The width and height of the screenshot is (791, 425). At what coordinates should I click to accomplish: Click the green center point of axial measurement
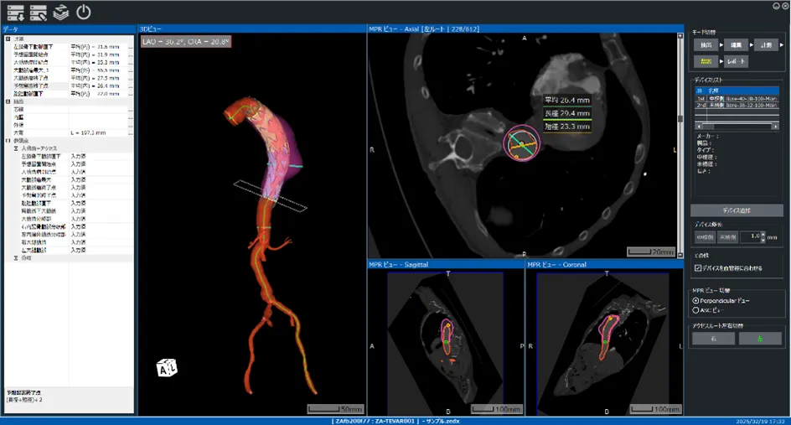click(x=521, y=145)
